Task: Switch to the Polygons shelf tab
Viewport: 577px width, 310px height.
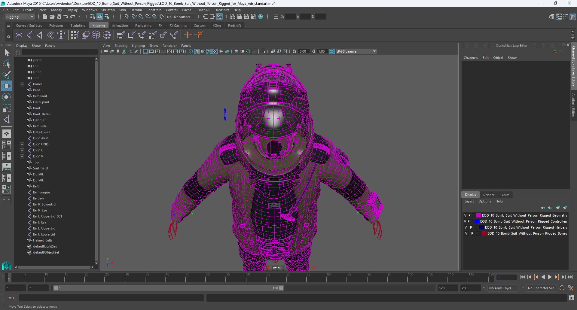Action: click(x=56, y=26)
